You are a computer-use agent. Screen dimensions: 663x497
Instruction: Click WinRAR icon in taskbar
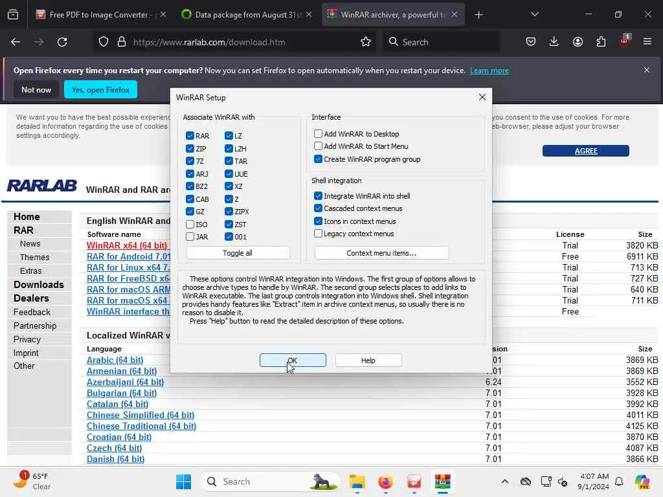click(x=443, y=481)
